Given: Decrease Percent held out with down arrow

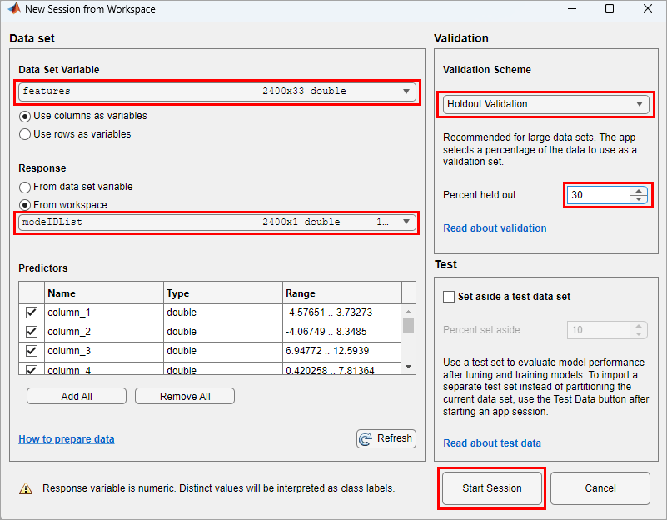Looking at the screenshot, I should tap(639, 199).
